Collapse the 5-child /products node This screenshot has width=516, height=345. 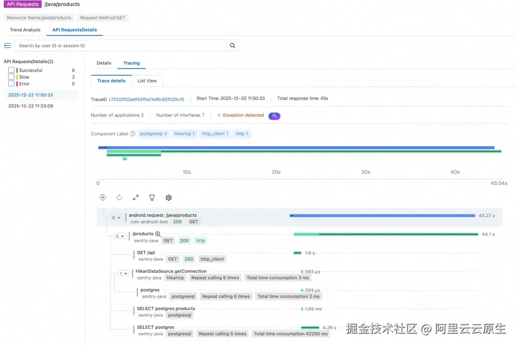pos(120,236)
